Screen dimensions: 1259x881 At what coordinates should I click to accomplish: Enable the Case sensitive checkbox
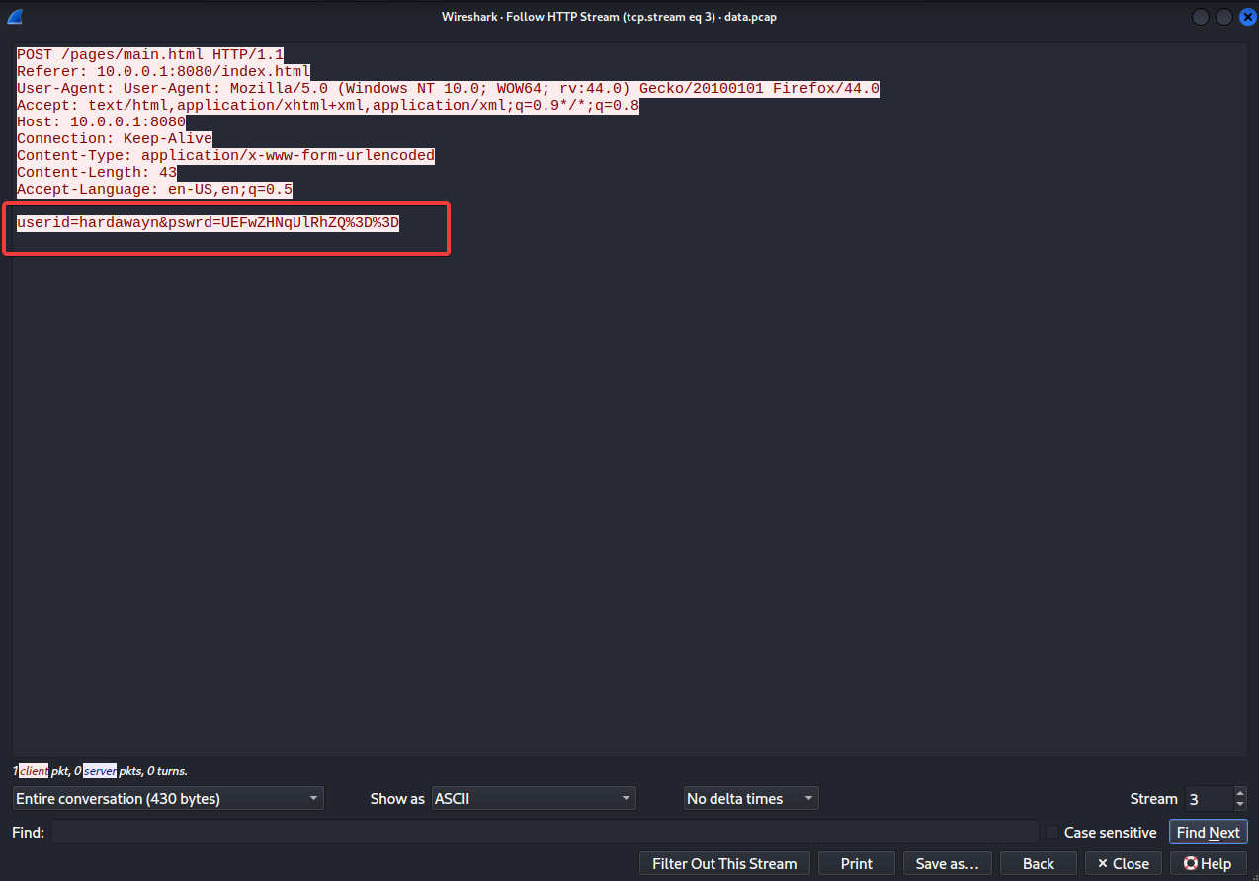tap(1052, 833)
